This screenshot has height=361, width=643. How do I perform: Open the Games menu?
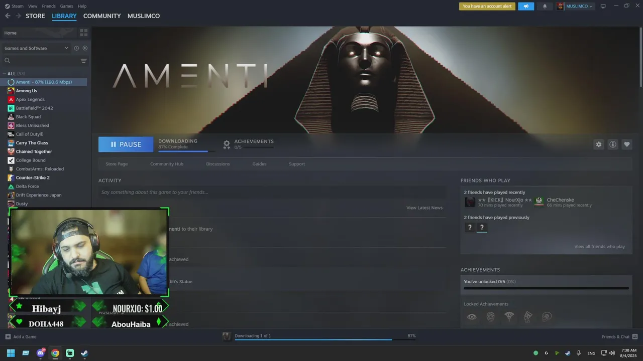[x=66, y=6]
